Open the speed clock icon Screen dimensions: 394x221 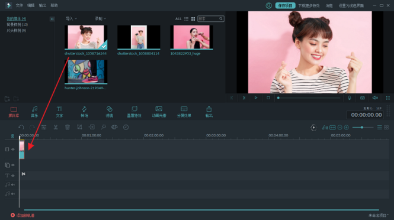[126, 127]
